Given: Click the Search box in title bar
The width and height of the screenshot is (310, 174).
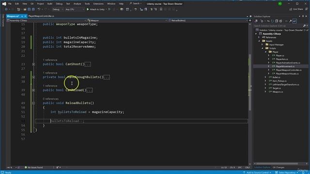Looking at the screenshot, I should tap(136, 3).
